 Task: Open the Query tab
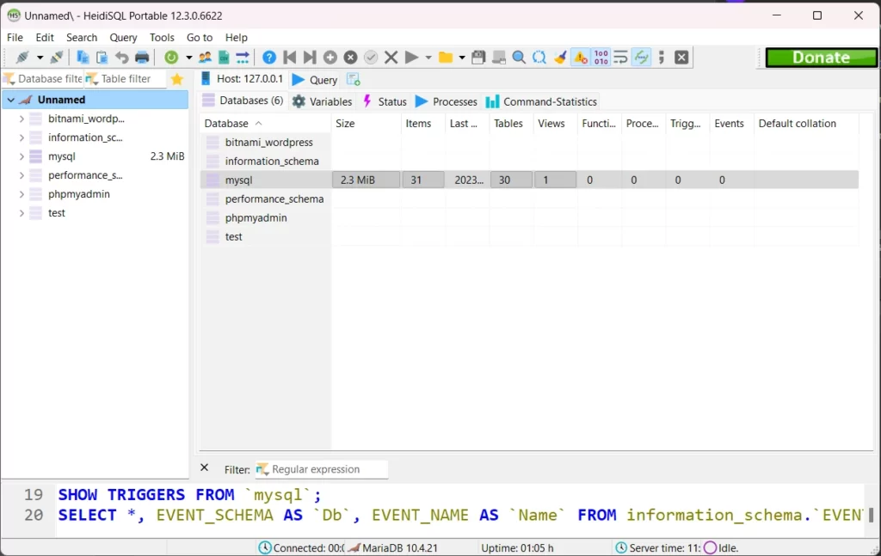click(x=315, y=80)
